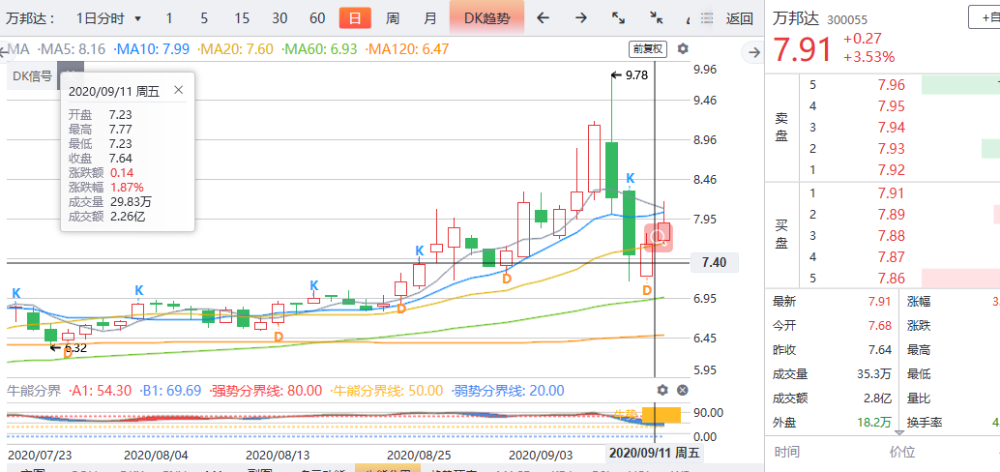Click the 2020/08/13 date label
This screenshot has height=472, width=1000.
277,455
